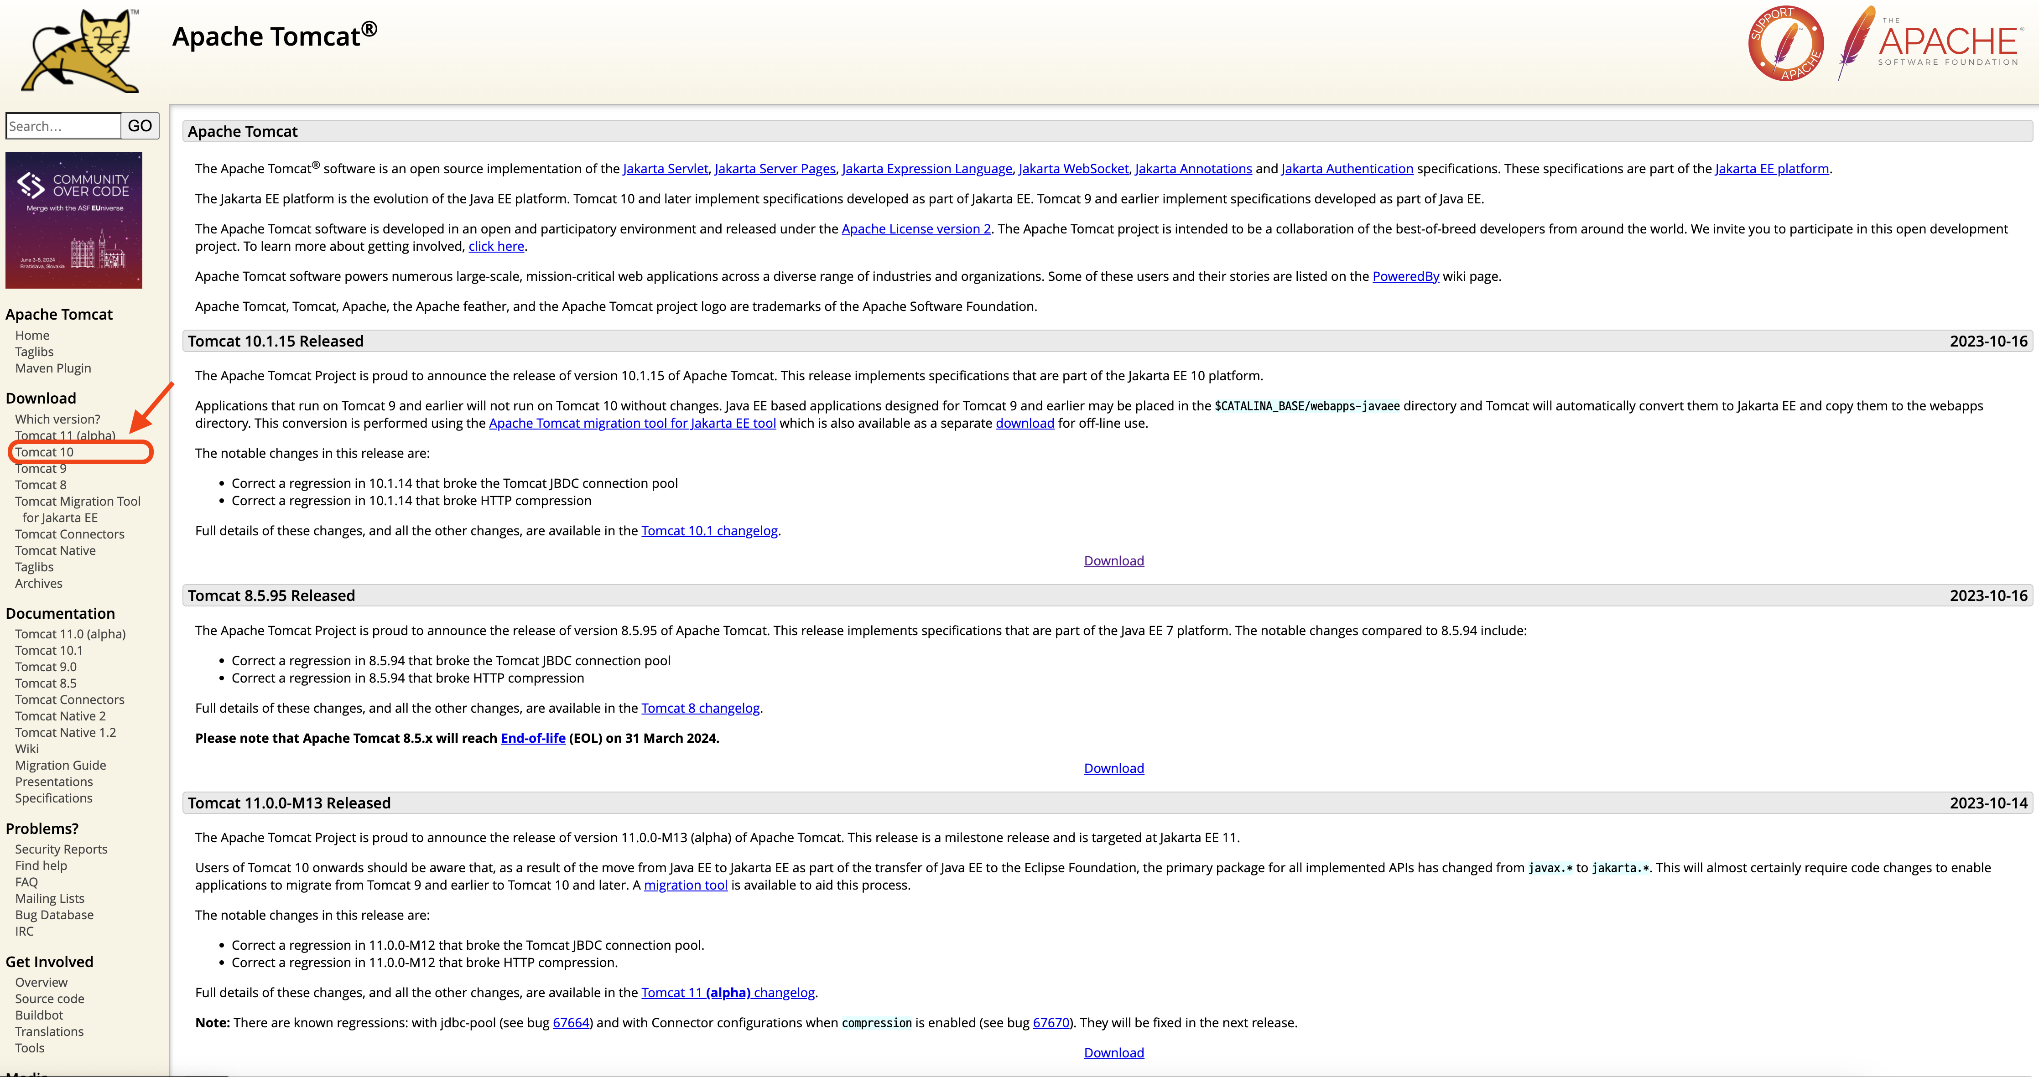Follow the Apache License version 2 link
The width and height of the screenshot is (2039, 1077).
tap(916, 229)
